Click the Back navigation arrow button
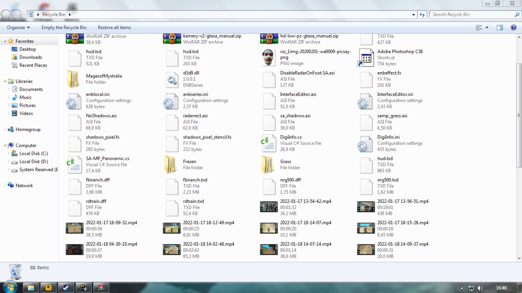This screenshot has width=522, height=293. pos(6,15)
